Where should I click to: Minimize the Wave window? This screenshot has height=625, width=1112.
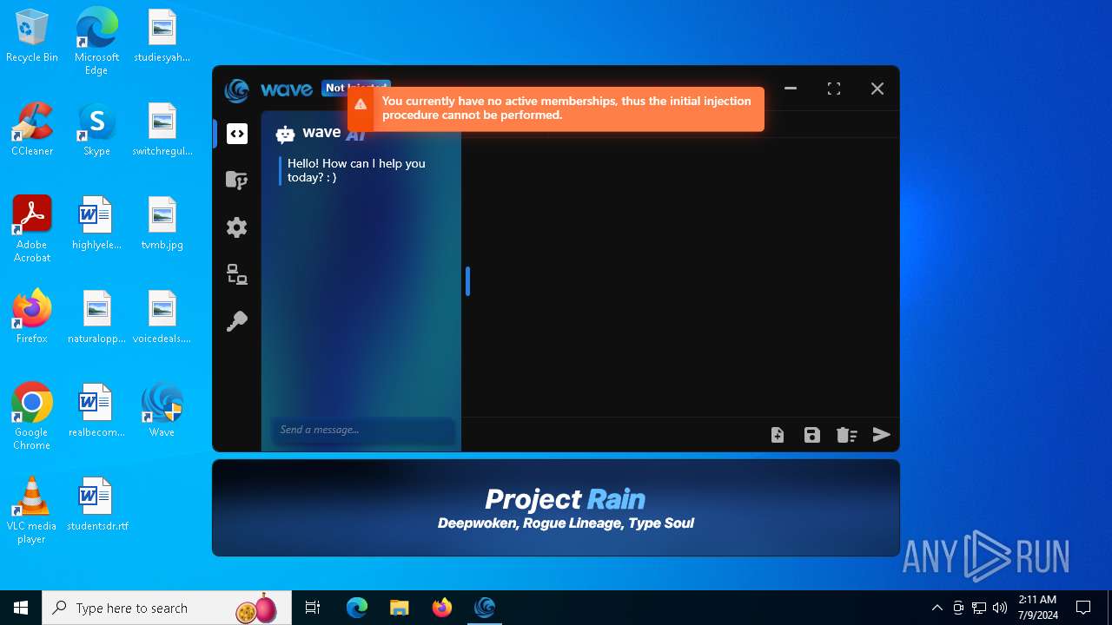tap(791, 89)
